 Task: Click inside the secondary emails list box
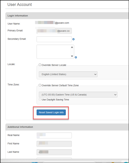click(53, 52)
